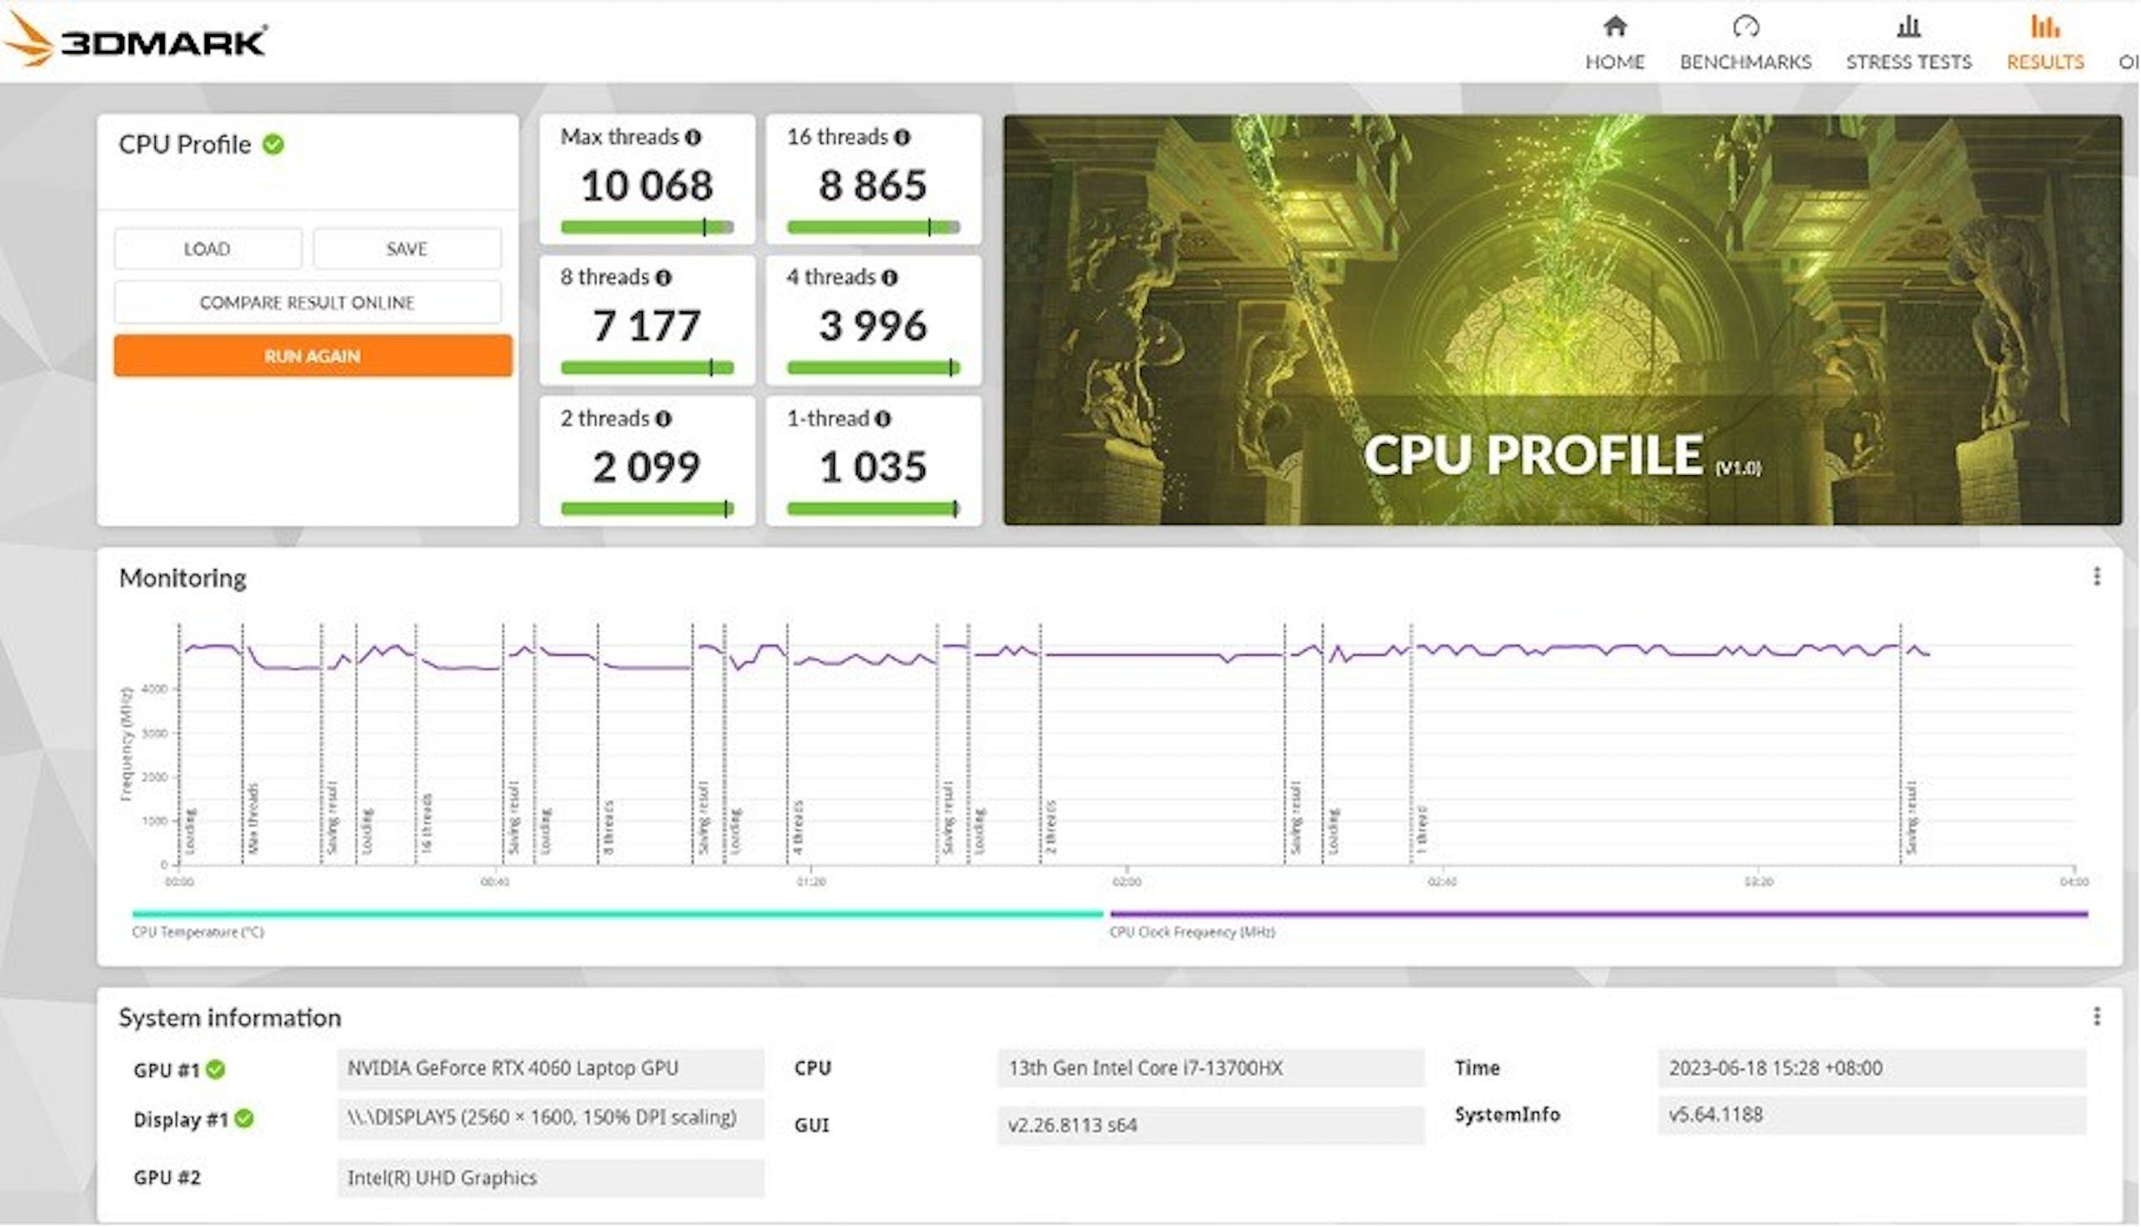Open Monitoring panel three-dot menu
This screenshot has height=1227, width=2141.
(2097, 576)
